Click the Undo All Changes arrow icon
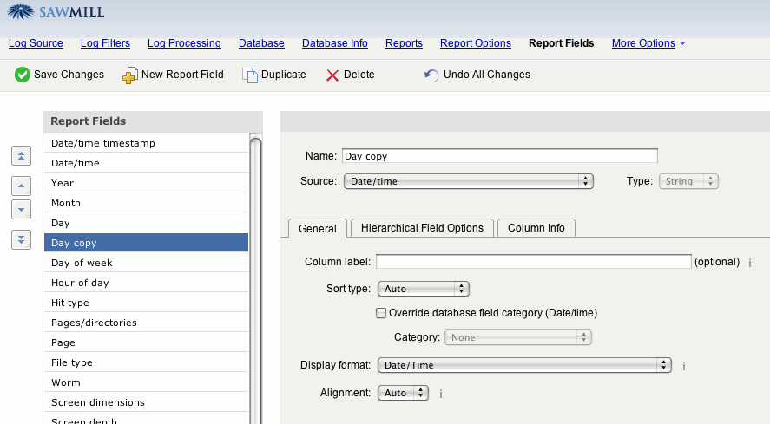This screenshot has height=424, width=770. [x=431, y=75]
